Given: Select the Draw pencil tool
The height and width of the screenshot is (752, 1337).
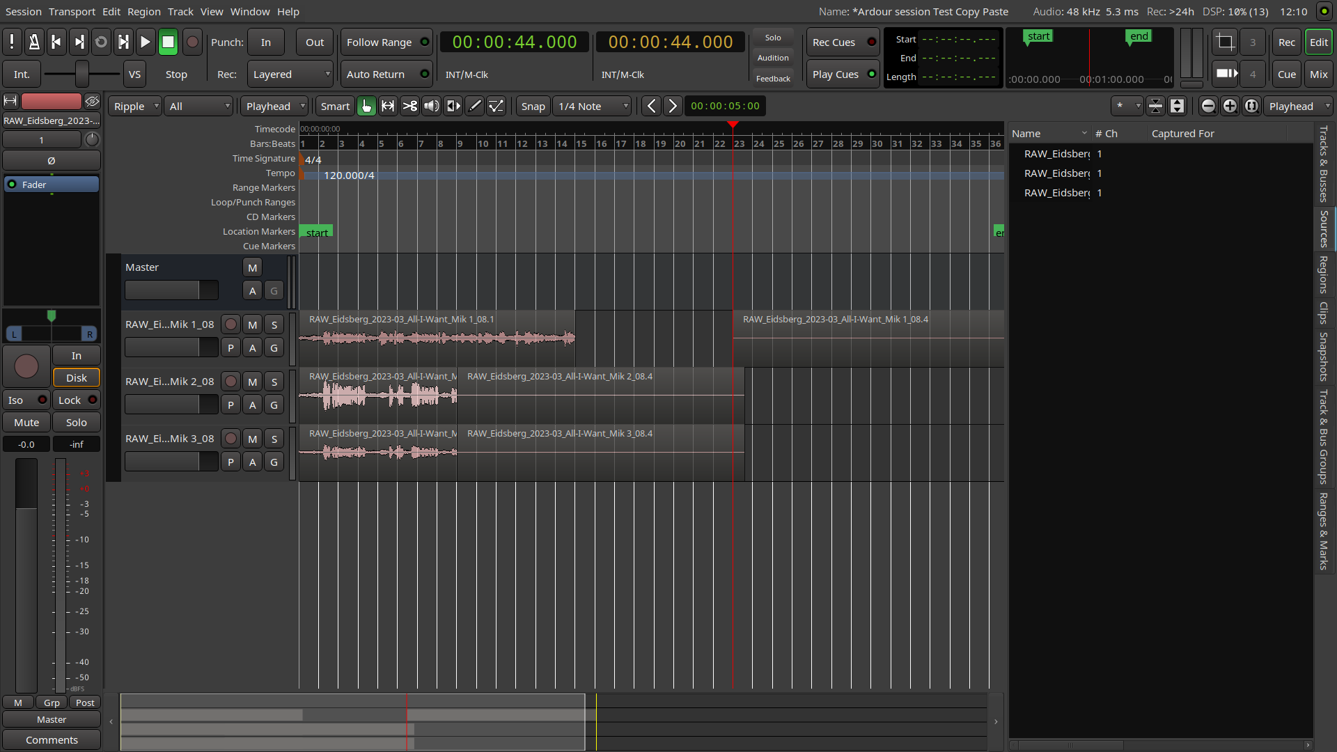Looking at the screenshot, I should point(475,106).
